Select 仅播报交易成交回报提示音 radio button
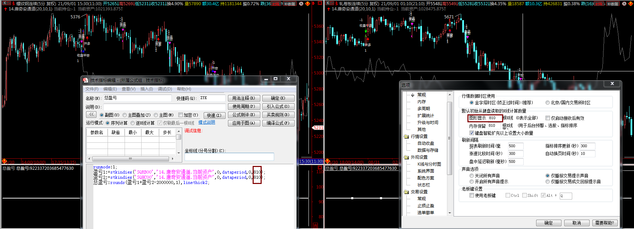634x229 pixels. (548, 182)
